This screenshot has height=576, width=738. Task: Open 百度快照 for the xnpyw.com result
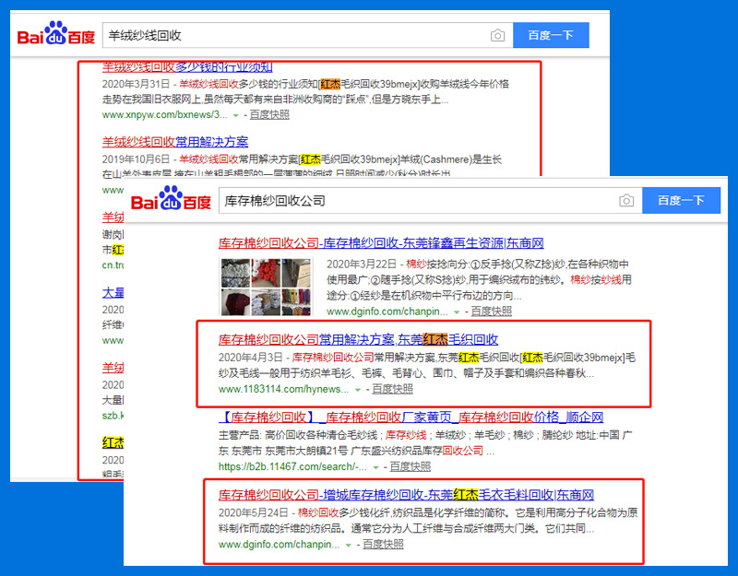tap(269, 114)
